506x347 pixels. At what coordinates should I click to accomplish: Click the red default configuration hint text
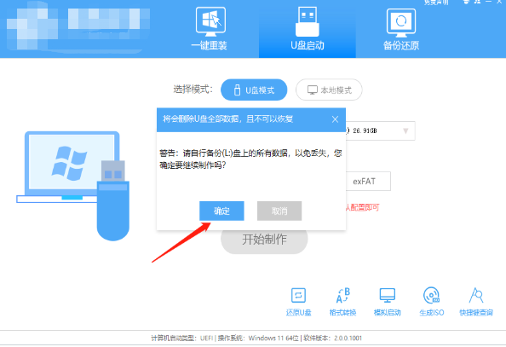363,207
